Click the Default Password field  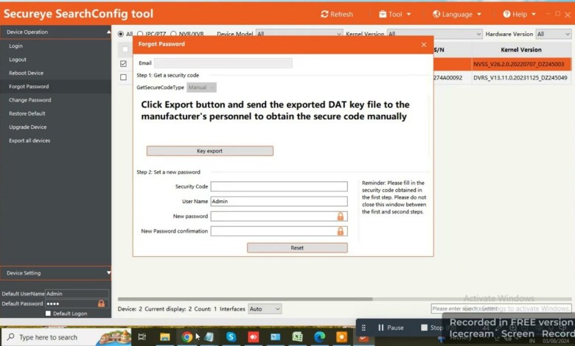click(x=77, y=303)
